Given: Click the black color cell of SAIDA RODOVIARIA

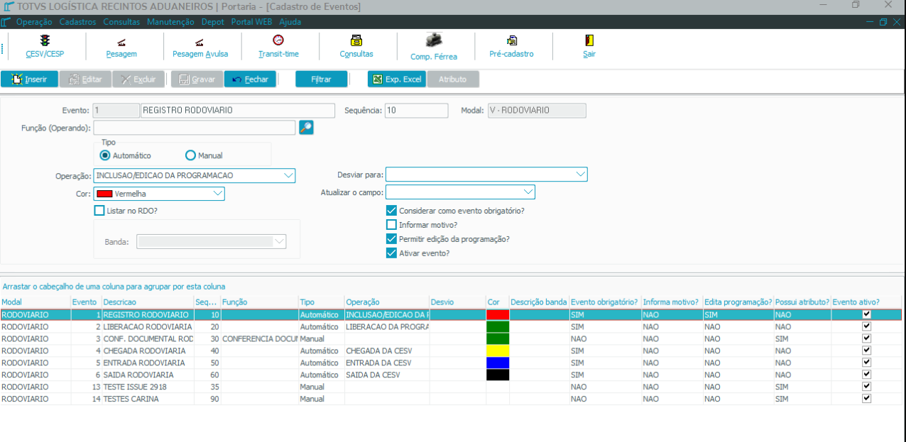Looking at the screenshot, I should pos(498,375).
